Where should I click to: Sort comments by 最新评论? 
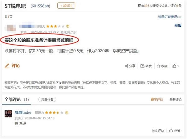(x=175, y=100)
